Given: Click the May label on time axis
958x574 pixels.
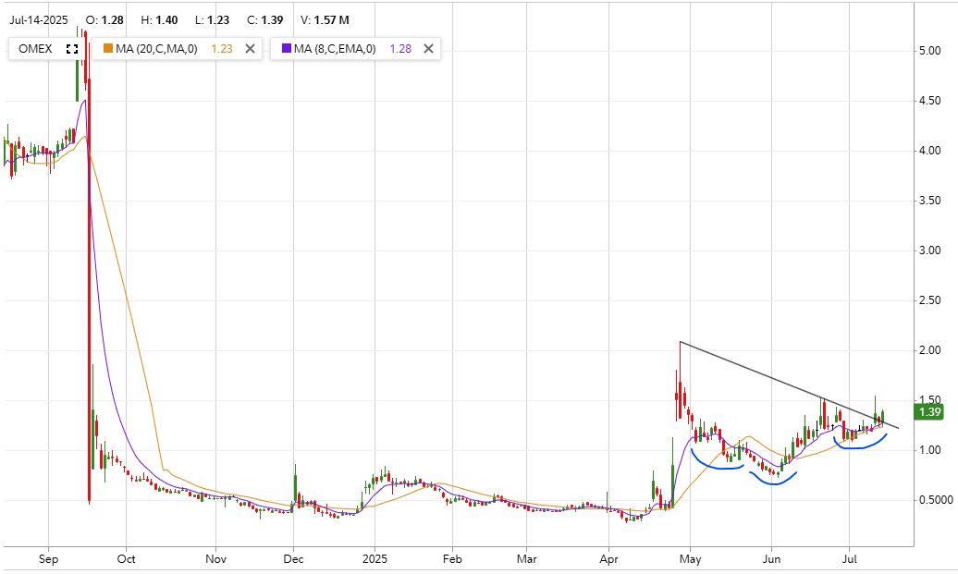Looking at the screenshot, I should click(x=691, y=558).
